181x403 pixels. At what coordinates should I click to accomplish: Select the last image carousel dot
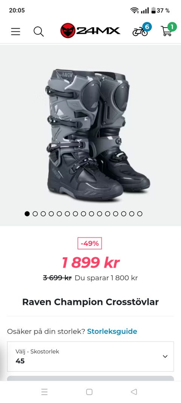pos(140,213)
